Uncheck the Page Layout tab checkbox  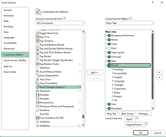coord(109,53)
